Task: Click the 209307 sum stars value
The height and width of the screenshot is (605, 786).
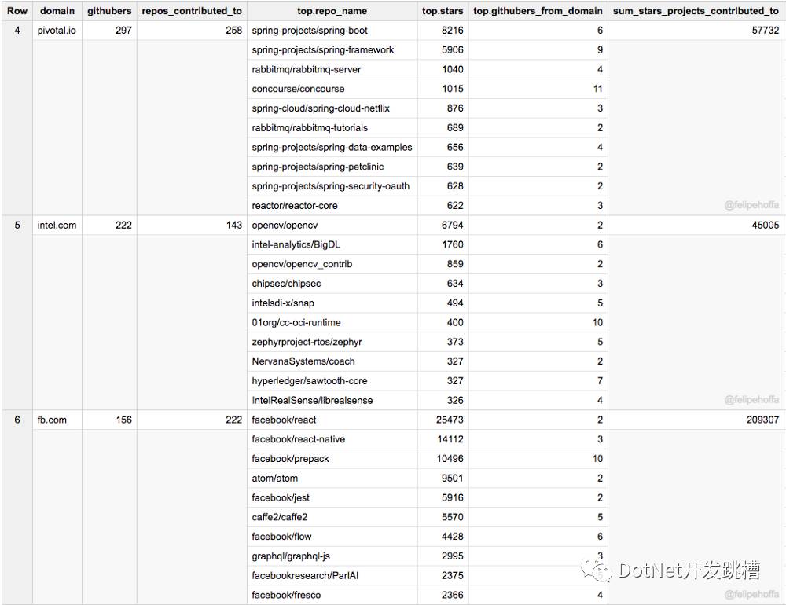Action: 762,420
